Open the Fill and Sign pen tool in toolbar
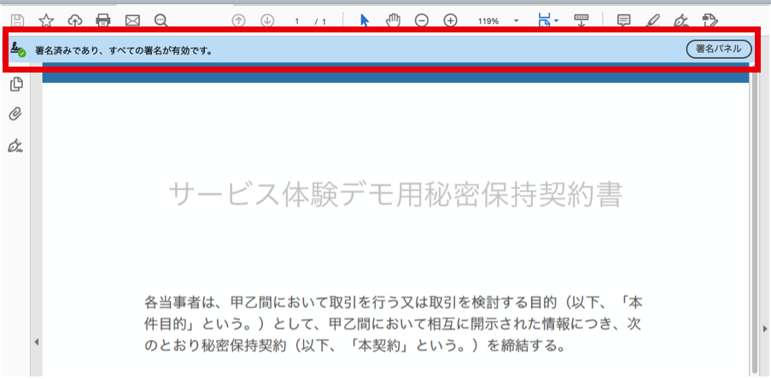Viewport: 771px width, 379px height. 680,20
